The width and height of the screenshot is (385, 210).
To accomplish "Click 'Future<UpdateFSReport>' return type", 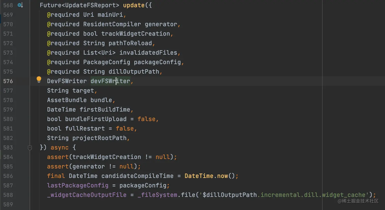I will click(x=79, y=5).
